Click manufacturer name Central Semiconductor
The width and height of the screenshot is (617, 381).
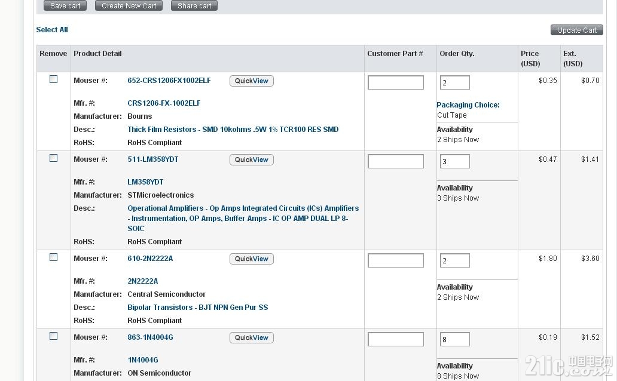[x=166, y=294]
